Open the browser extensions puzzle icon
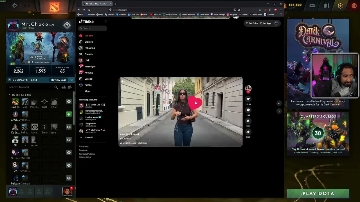 pos(270,10)
